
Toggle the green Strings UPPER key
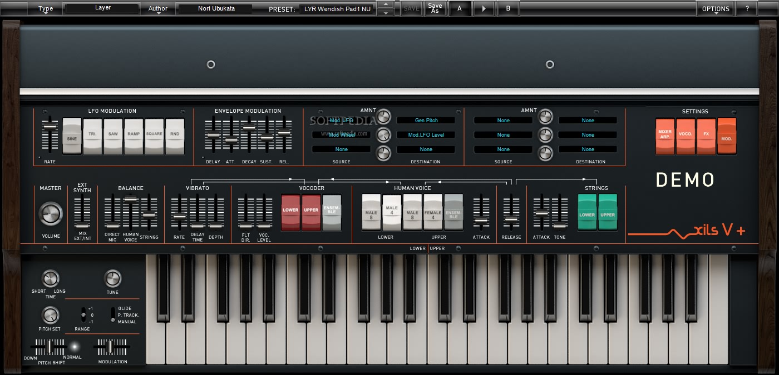(608, 212)
